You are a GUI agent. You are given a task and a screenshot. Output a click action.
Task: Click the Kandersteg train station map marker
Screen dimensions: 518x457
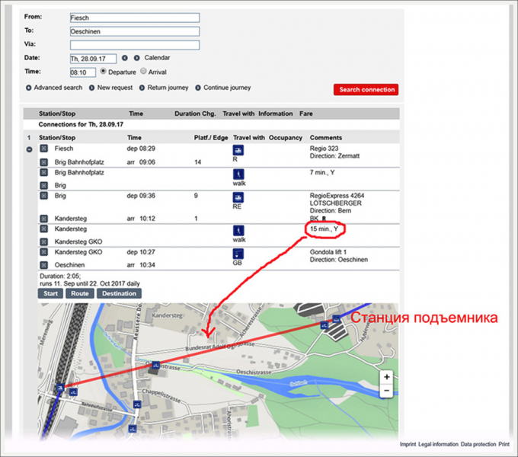coord(60,388)
